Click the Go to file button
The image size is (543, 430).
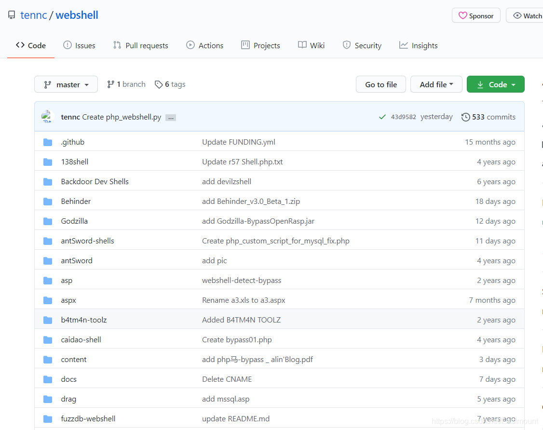[381, 84]
